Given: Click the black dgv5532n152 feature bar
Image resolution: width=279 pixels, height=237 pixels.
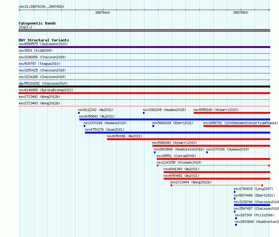Looking at the screenshot, I should pos(144,87).
